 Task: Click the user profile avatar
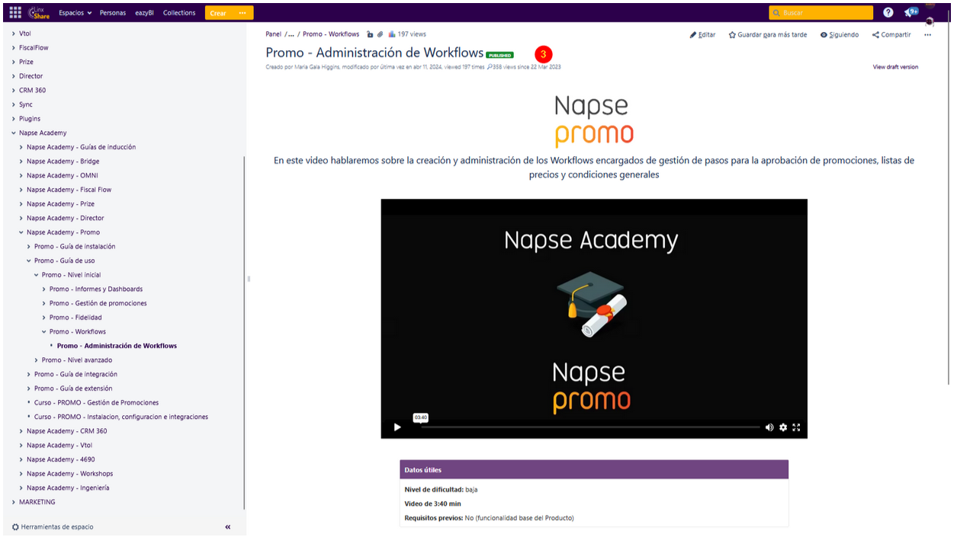[930, 21]
